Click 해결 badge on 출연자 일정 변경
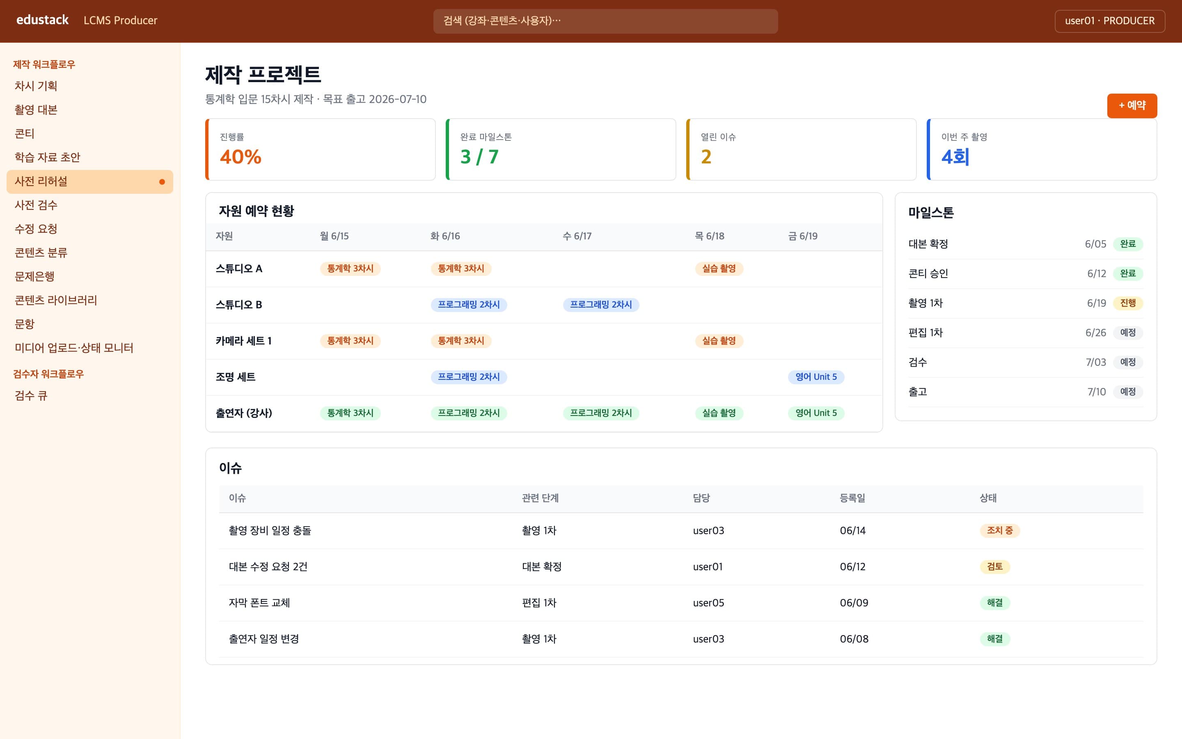This screenshot has height=739, width=1182. [x=994, y=639]
